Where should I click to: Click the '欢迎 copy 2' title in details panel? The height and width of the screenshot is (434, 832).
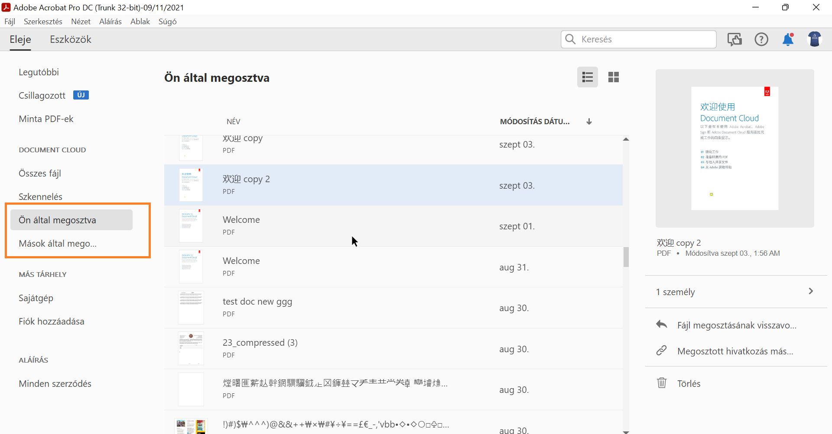pyautogui.click(x=679, y=243)
